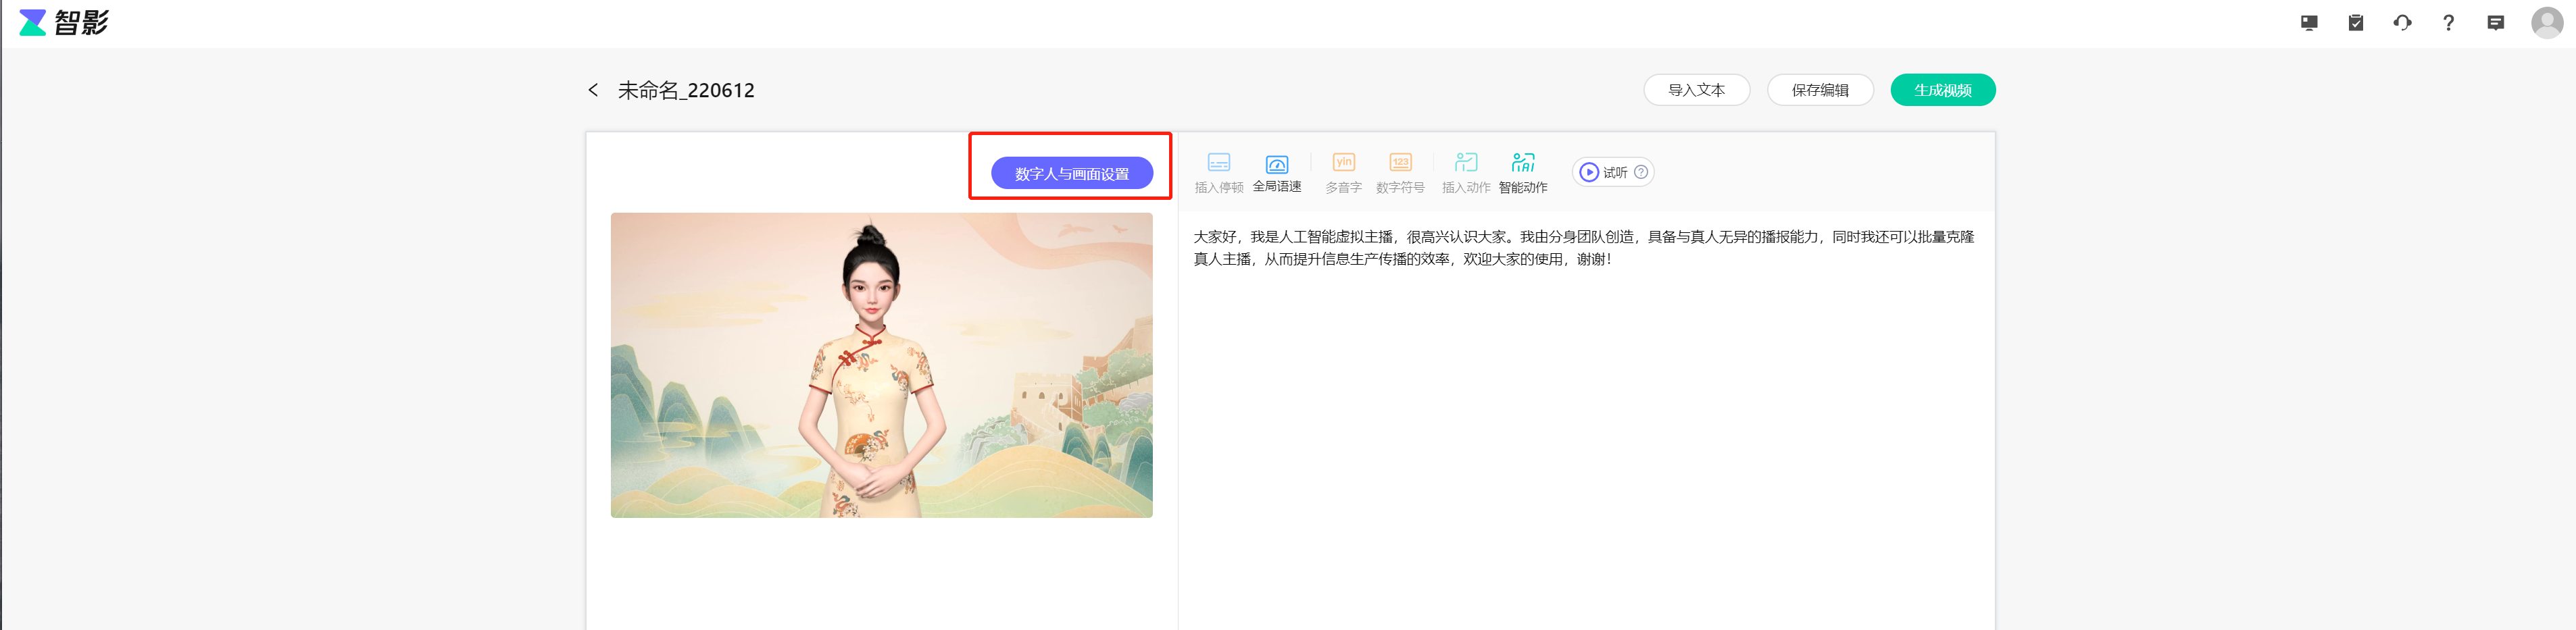2576x630 pixels.
Task: Open the user avatar menu
Action: point(2546,22)
